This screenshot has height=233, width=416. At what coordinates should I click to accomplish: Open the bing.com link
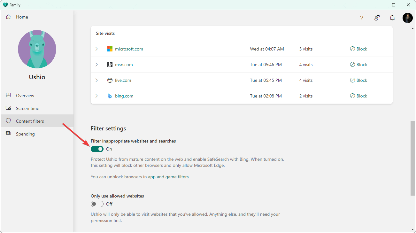124,96
